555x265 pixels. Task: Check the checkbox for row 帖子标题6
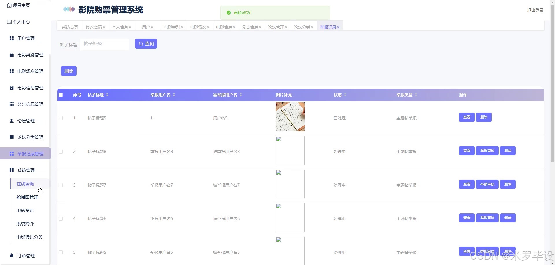61,219
